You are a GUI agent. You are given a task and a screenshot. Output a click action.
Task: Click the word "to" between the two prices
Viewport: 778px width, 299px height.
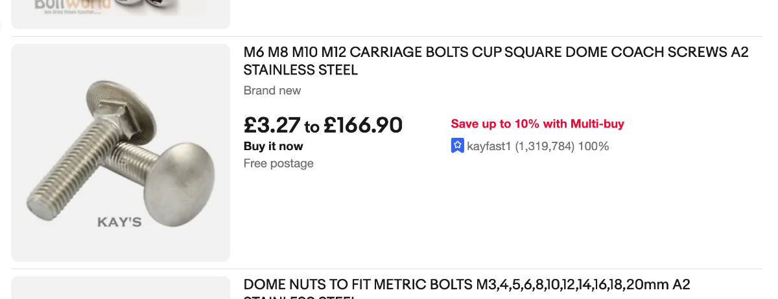point(312,127)
